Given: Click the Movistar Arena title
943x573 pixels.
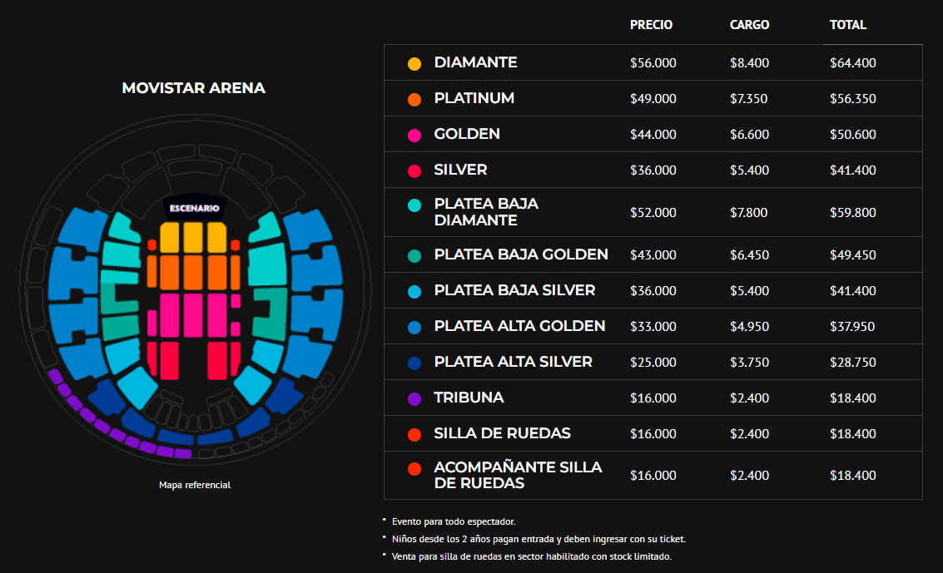Looking at the screenshot, I should click(x=194, y=87).
